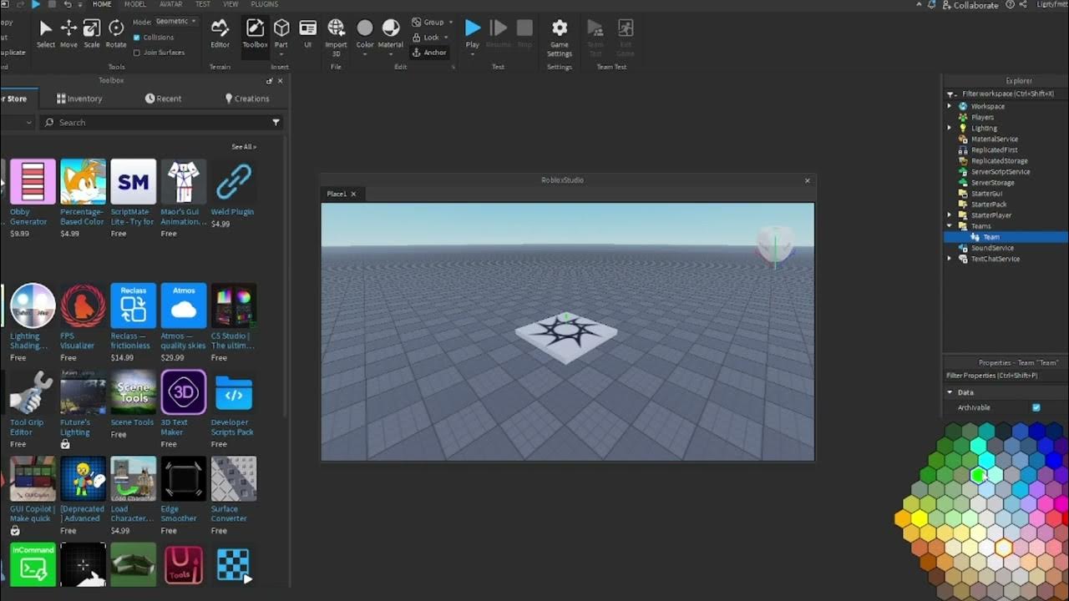Select the Select tool in ribbon
The image size is (1069, 601).
coord(46,33)
